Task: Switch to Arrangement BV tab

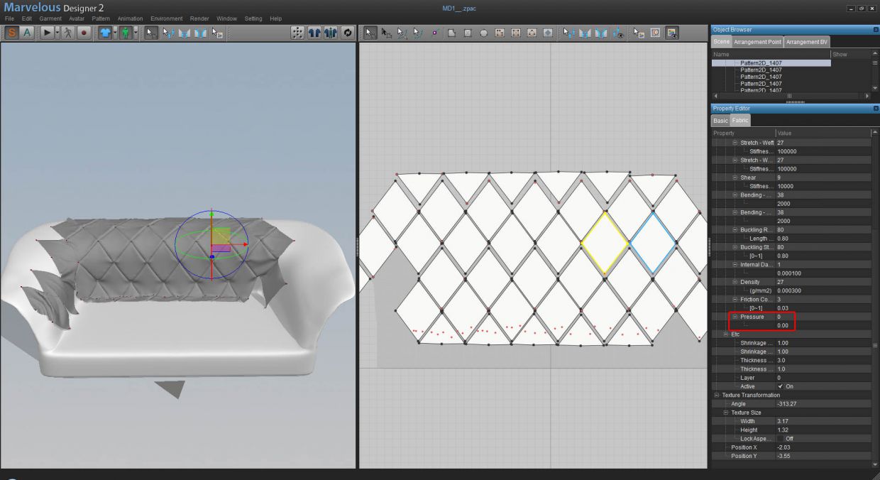Action: click(x=807, y=42)
